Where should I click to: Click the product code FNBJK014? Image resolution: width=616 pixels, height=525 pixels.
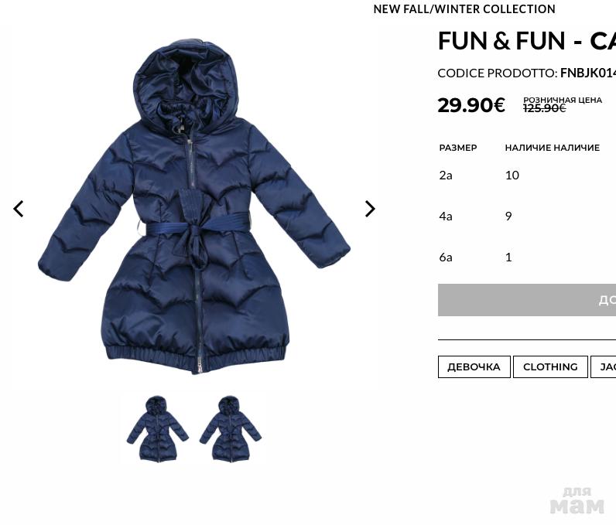coord(588,73)
